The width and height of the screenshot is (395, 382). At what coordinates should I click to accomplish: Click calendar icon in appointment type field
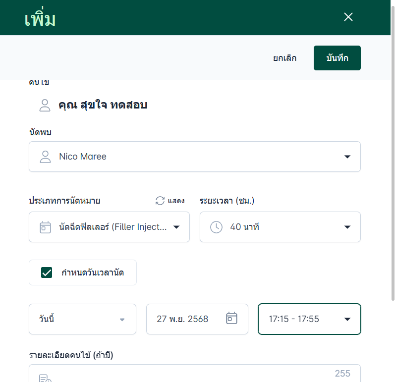click(46, 227)
